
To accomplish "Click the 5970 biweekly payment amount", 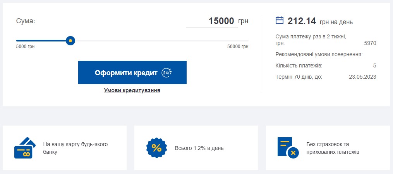I will 370,43.
